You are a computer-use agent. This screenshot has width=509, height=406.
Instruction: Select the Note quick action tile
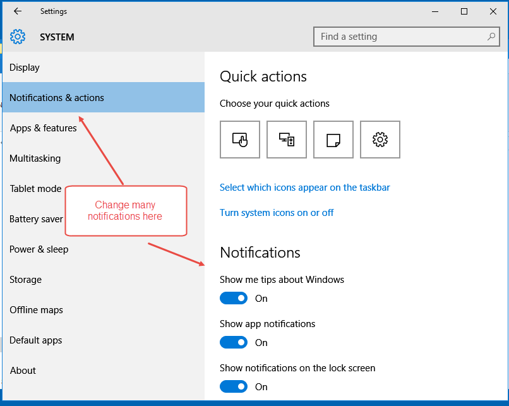click(x=333, y=140)
